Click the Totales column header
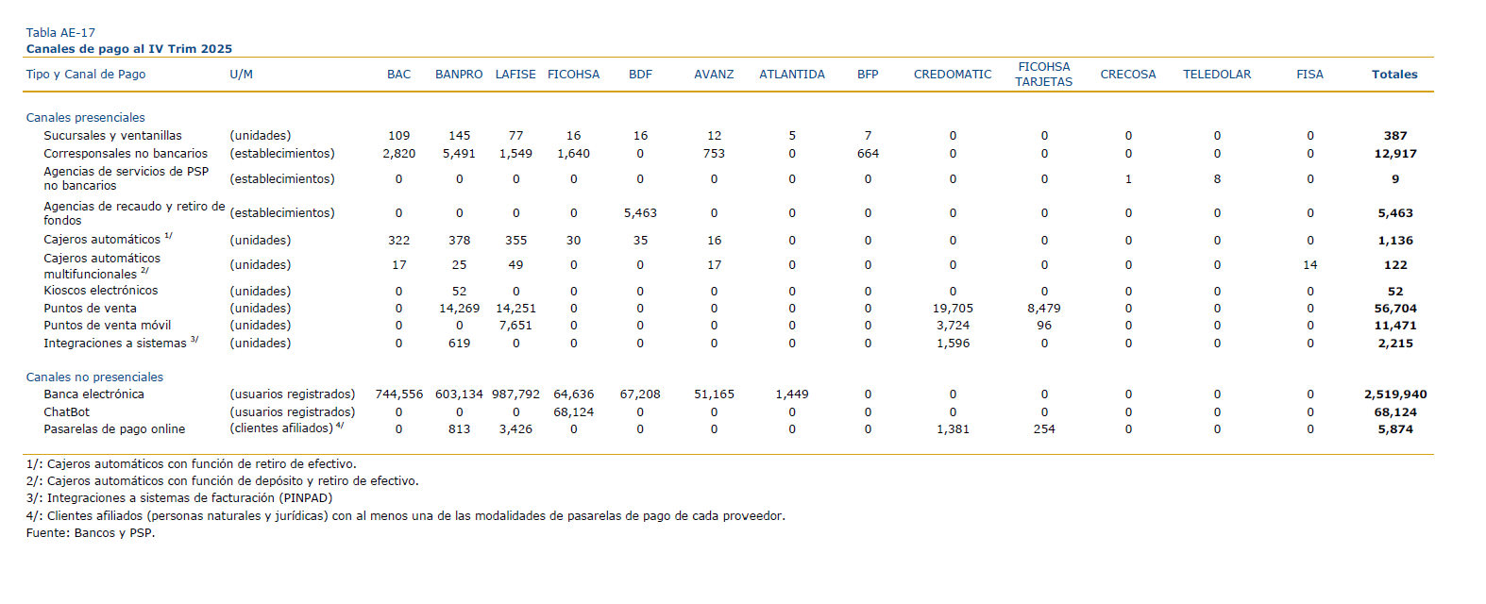Screen dimensions: 1486x604 [1394, 75]
